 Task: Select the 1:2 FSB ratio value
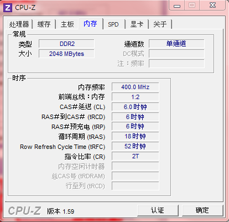136,97
